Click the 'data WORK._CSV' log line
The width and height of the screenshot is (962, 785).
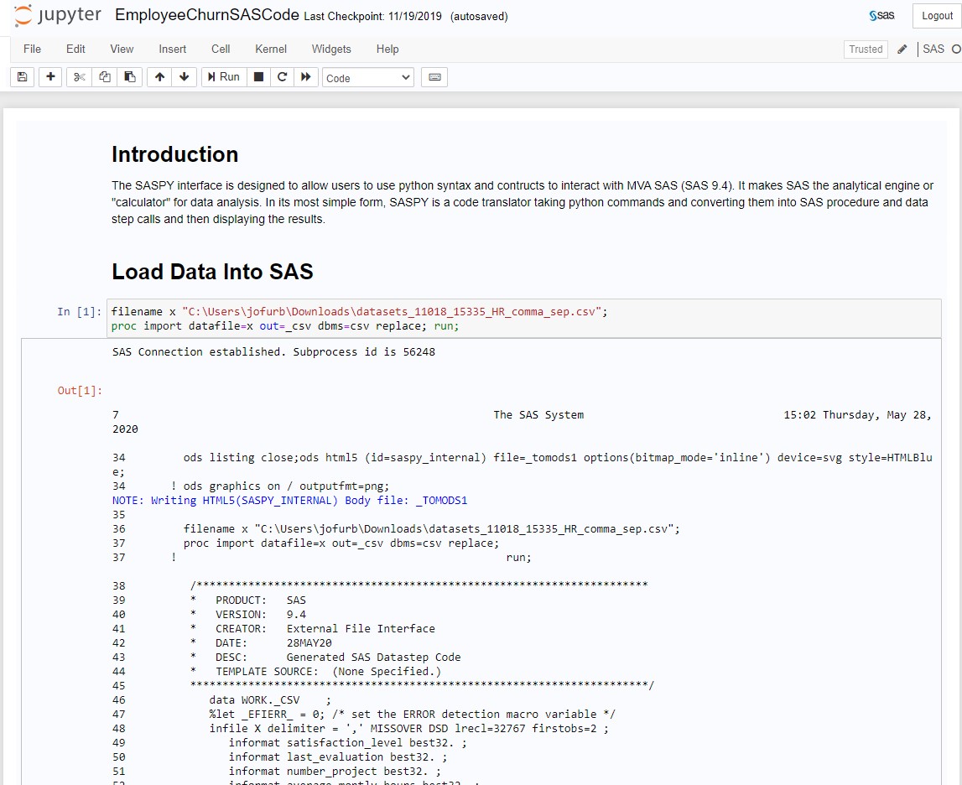[x=270, y=699]
